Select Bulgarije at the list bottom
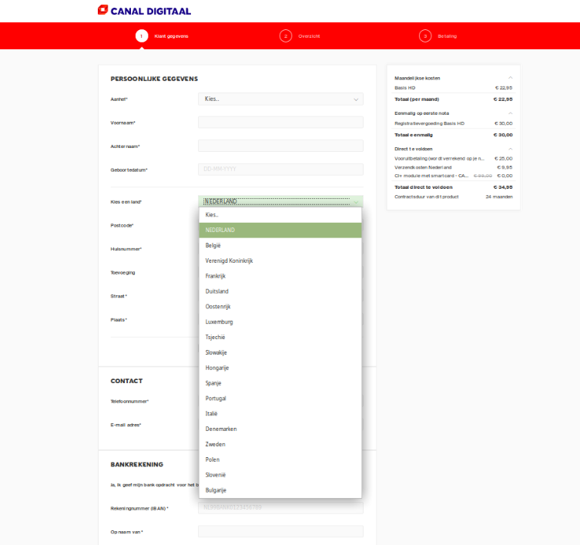The width and height of the screenshot is (580, 545). pos(216,490)
